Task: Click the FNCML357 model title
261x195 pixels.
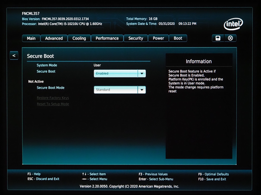Action: 30,13
